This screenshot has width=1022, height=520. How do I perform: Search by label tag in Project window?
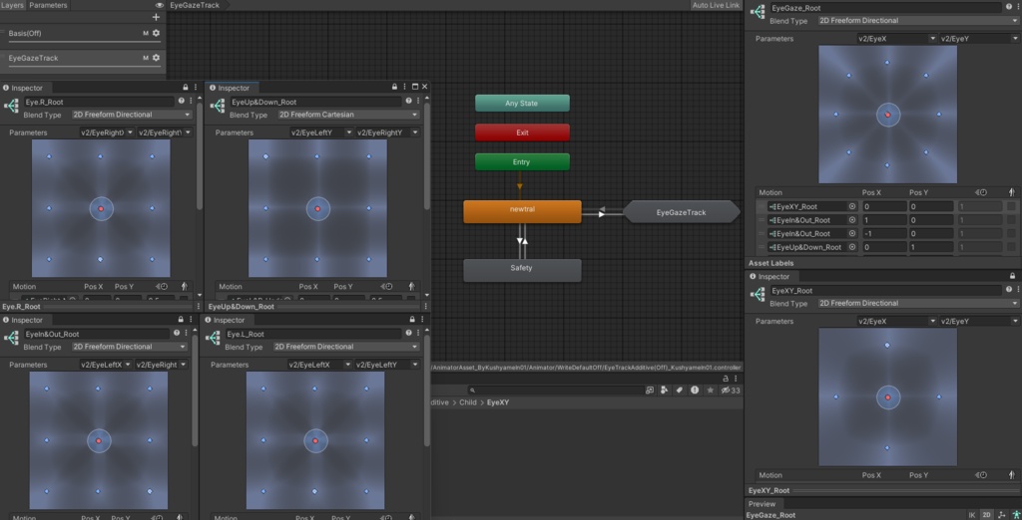(679, 390)
